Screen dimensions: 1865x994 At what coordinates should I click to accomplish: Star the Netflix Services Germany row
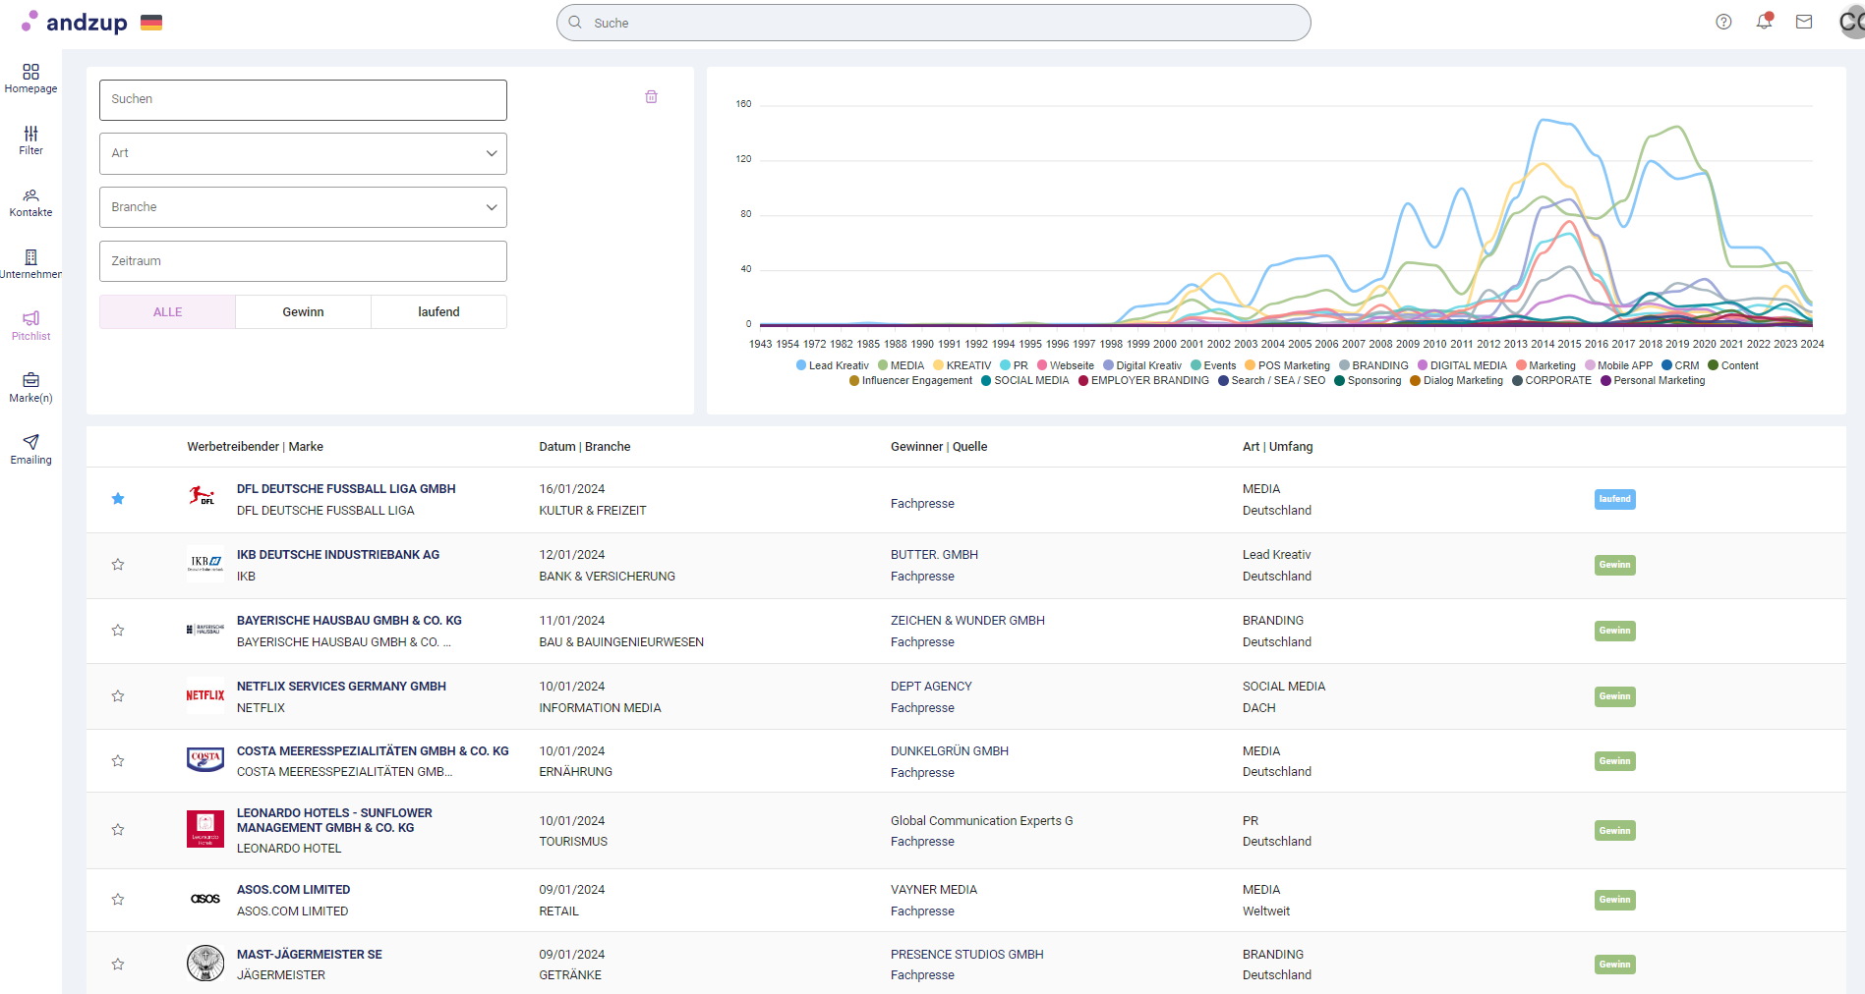tap(118, 696)
